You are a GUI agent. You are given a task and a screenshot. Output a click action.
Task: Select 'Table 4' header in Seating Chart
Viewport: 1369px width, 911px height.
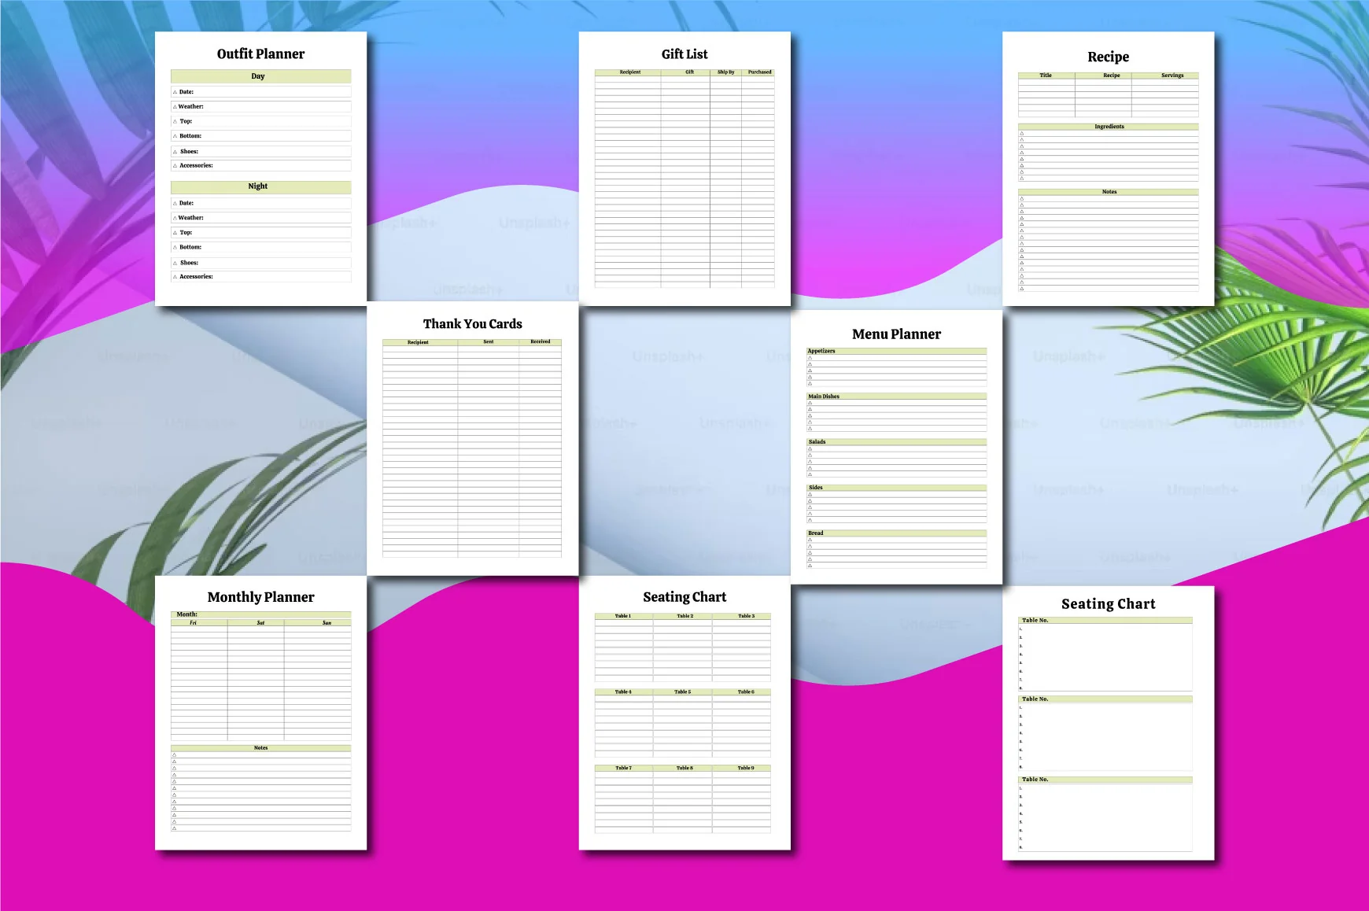tap(623, 692)
